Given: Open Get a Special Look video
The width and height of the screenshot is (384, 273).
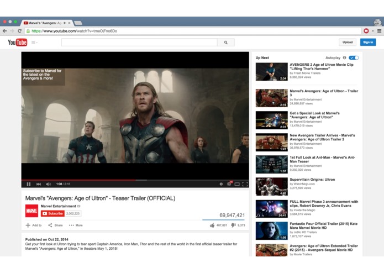Looking at the screenshot, I should 315,115.
